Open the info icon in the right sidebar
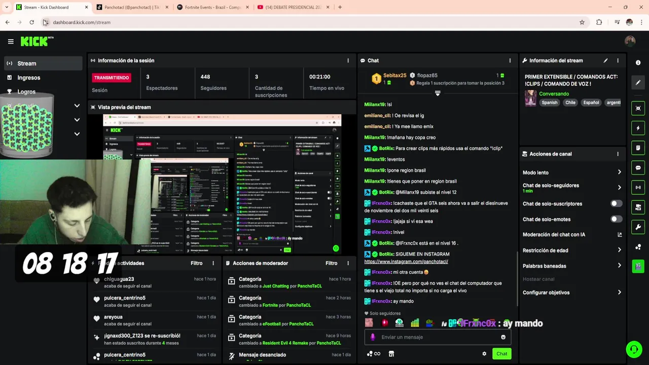The height and width of the screenshot is (365, 649). tap(638, 62)
